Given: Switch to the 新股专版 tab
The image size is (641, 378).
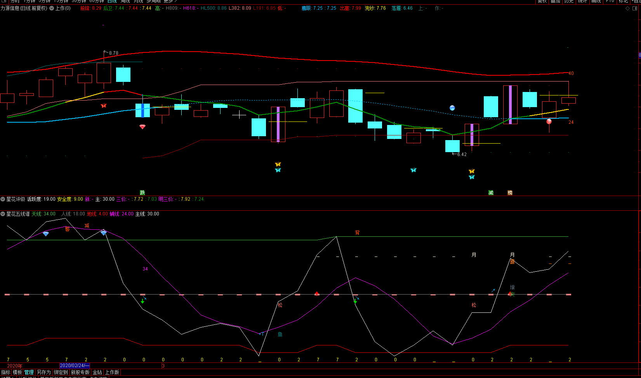Looking at the screenshot, I should pyautogui.click(x=80, y=372).
